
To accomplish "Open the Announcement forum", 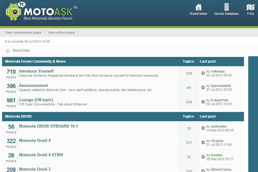I will [x=34, y=86].
